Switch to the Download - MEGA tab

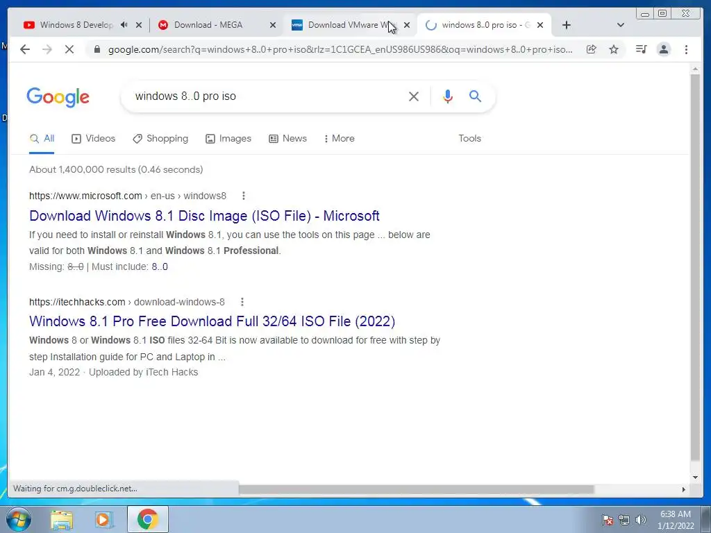click(x=208, y=25)
